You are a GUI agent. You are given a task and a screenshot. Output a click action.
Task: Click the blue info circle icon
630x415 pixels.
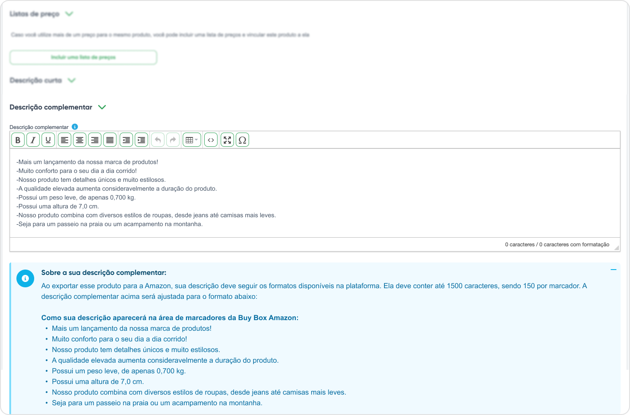click(25, 278)
